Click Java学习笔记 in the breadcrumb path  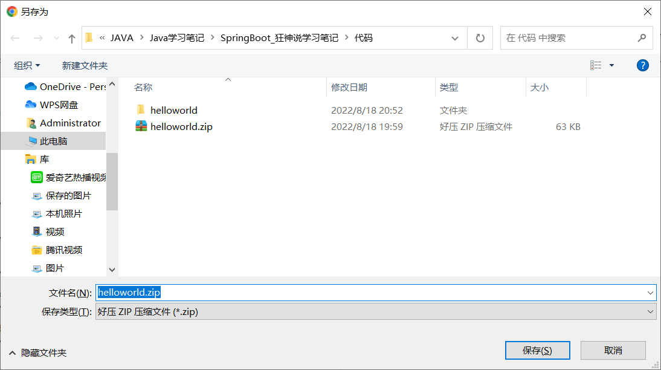177,38
